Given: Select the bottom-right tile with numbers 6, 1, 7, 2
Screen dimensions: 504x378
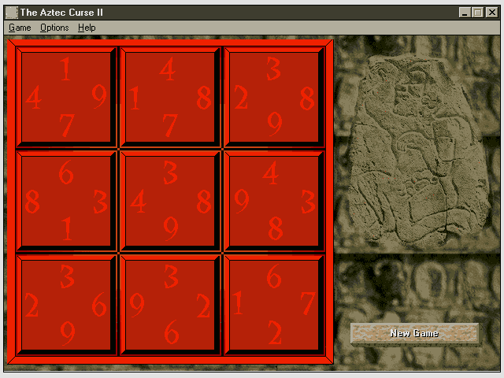Looking at the screenshot, I should [274, 305].
